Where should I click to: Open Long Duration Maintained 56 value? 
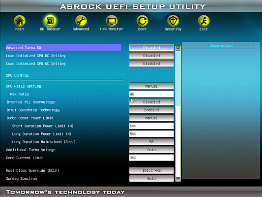151,142
